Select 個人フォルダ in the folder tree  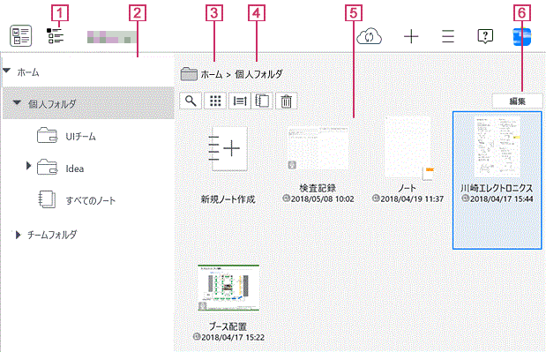pos(52,104)
